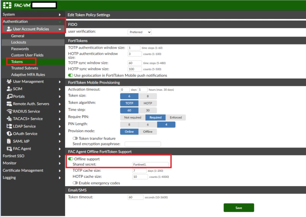The image size is (306, 217).
Task: Click the RADIUS Service wifi icon
Action: (x=10, y=111)
